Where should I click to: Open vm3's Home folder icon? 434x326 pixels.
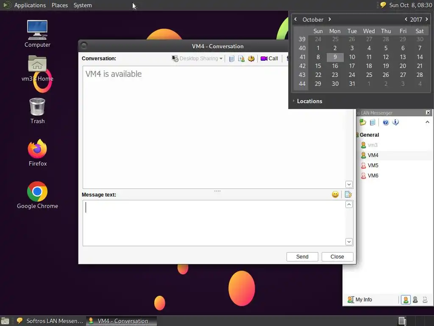tap(37, 68)
